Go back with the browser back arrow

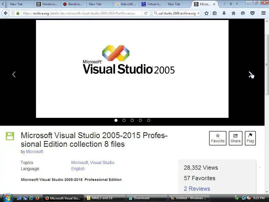click(6, 13)
